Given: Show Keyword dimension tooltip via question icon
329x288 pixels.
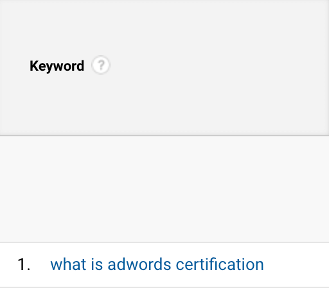Looking at the screenshot, I should pos(101,65).
